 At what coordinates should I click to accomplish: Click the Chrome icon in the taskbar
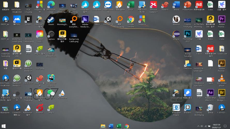coord(127,126)
